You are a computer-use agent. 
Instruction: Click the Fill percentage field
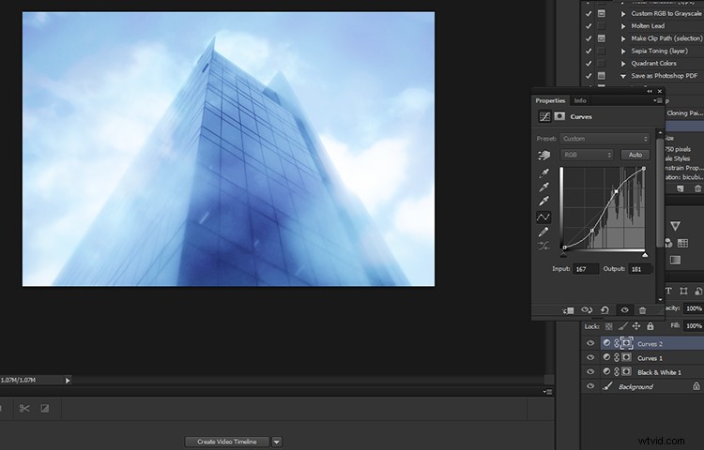coord(694,326)
